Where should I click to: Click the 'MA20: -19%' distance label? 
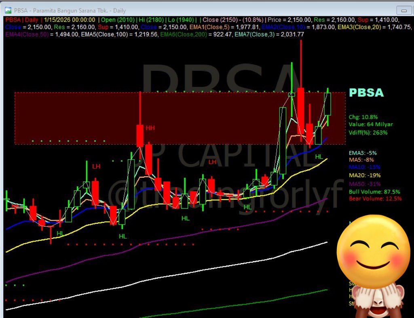pos(365,175)
